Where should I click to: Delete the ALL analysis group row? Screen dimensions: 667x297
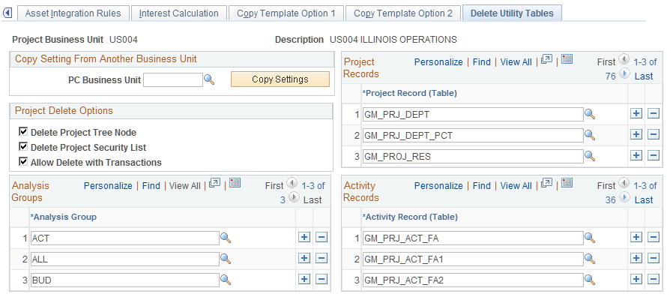(x=322, y=258)
